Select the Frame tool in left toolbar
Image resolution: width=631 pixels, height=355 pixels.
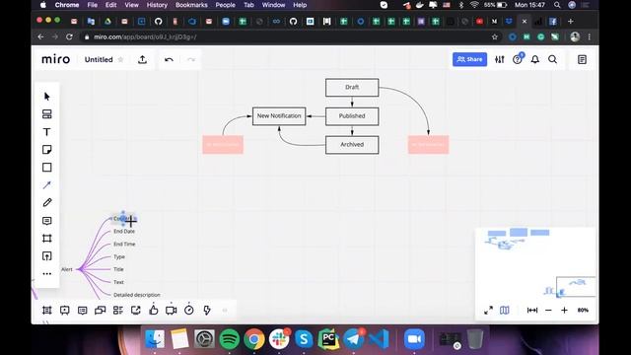(x=47, y=239)
